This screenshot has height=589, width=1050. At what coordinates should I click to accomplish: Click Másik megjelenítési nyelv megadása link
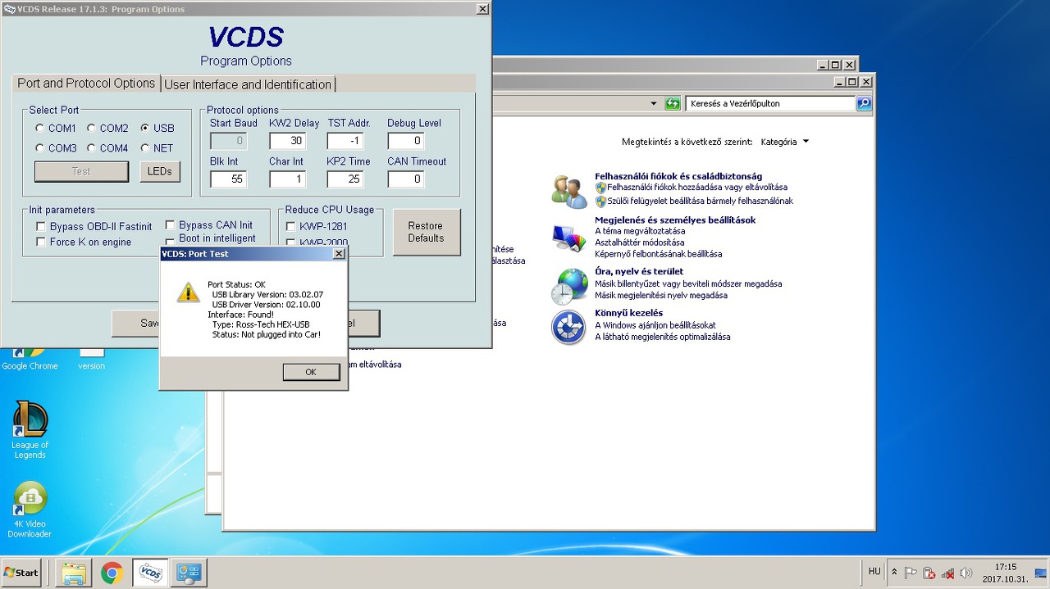[661, 295]
